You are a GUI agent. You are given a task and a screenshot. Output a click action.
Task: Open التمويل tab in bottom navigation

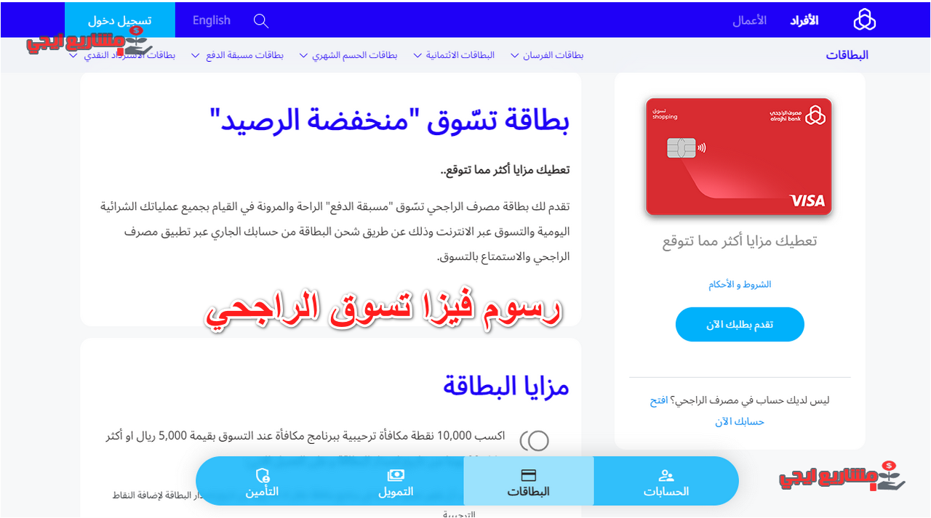(x=396, y=481)
